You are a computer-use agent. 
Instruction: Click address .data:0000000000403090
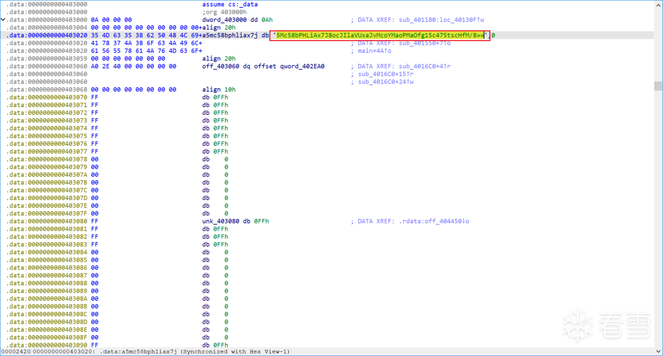pos(47,345)
